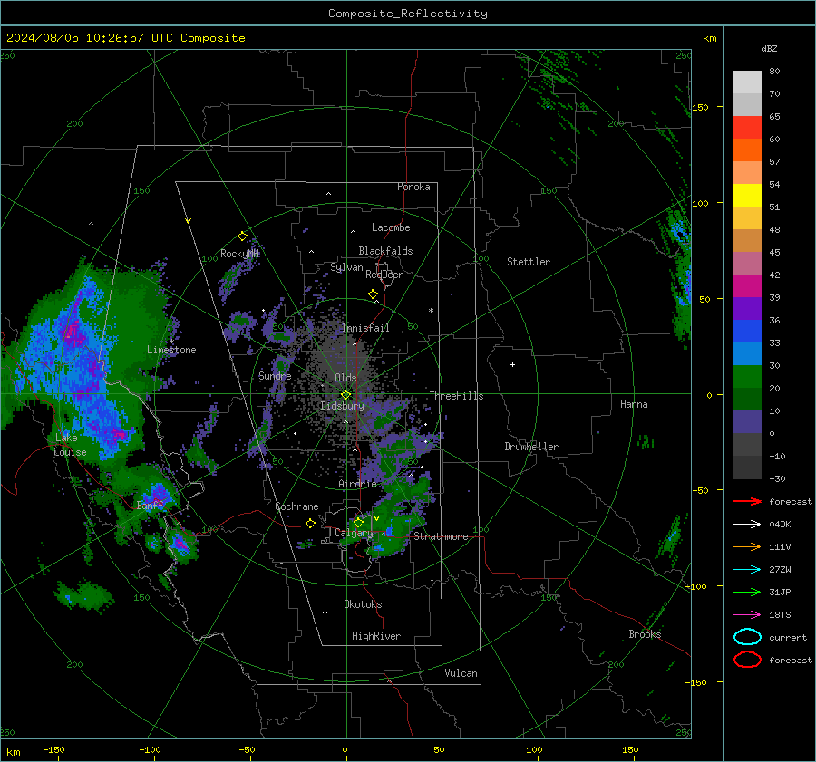Click the Ponoka city label
816x762 pixels.
pyautogui.click(x=413, y=187)
